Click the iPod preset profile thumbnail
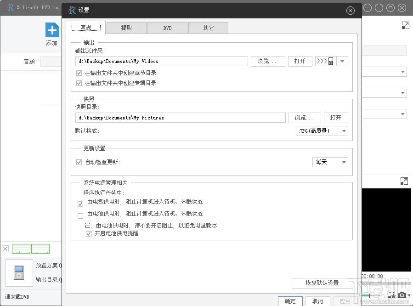 (x=19, y=272)
